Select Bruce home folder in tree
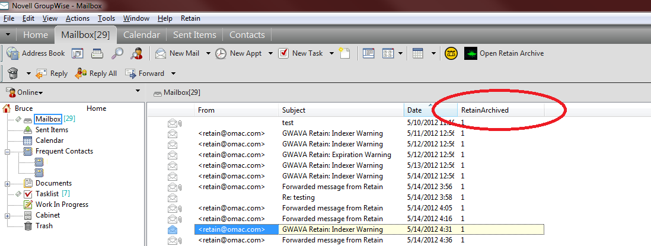The image size is (651, 246). pyautogui.click(x=24, y=108)
